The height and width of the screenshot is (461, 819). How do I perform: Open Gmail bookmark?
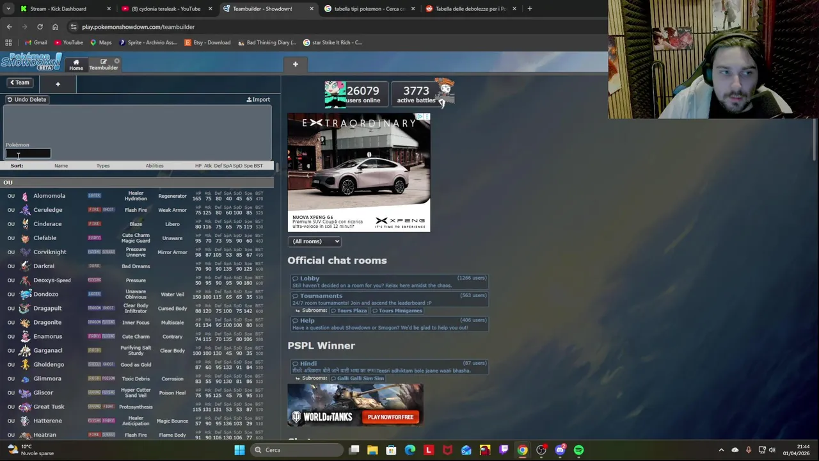click(x=36, y=42)
